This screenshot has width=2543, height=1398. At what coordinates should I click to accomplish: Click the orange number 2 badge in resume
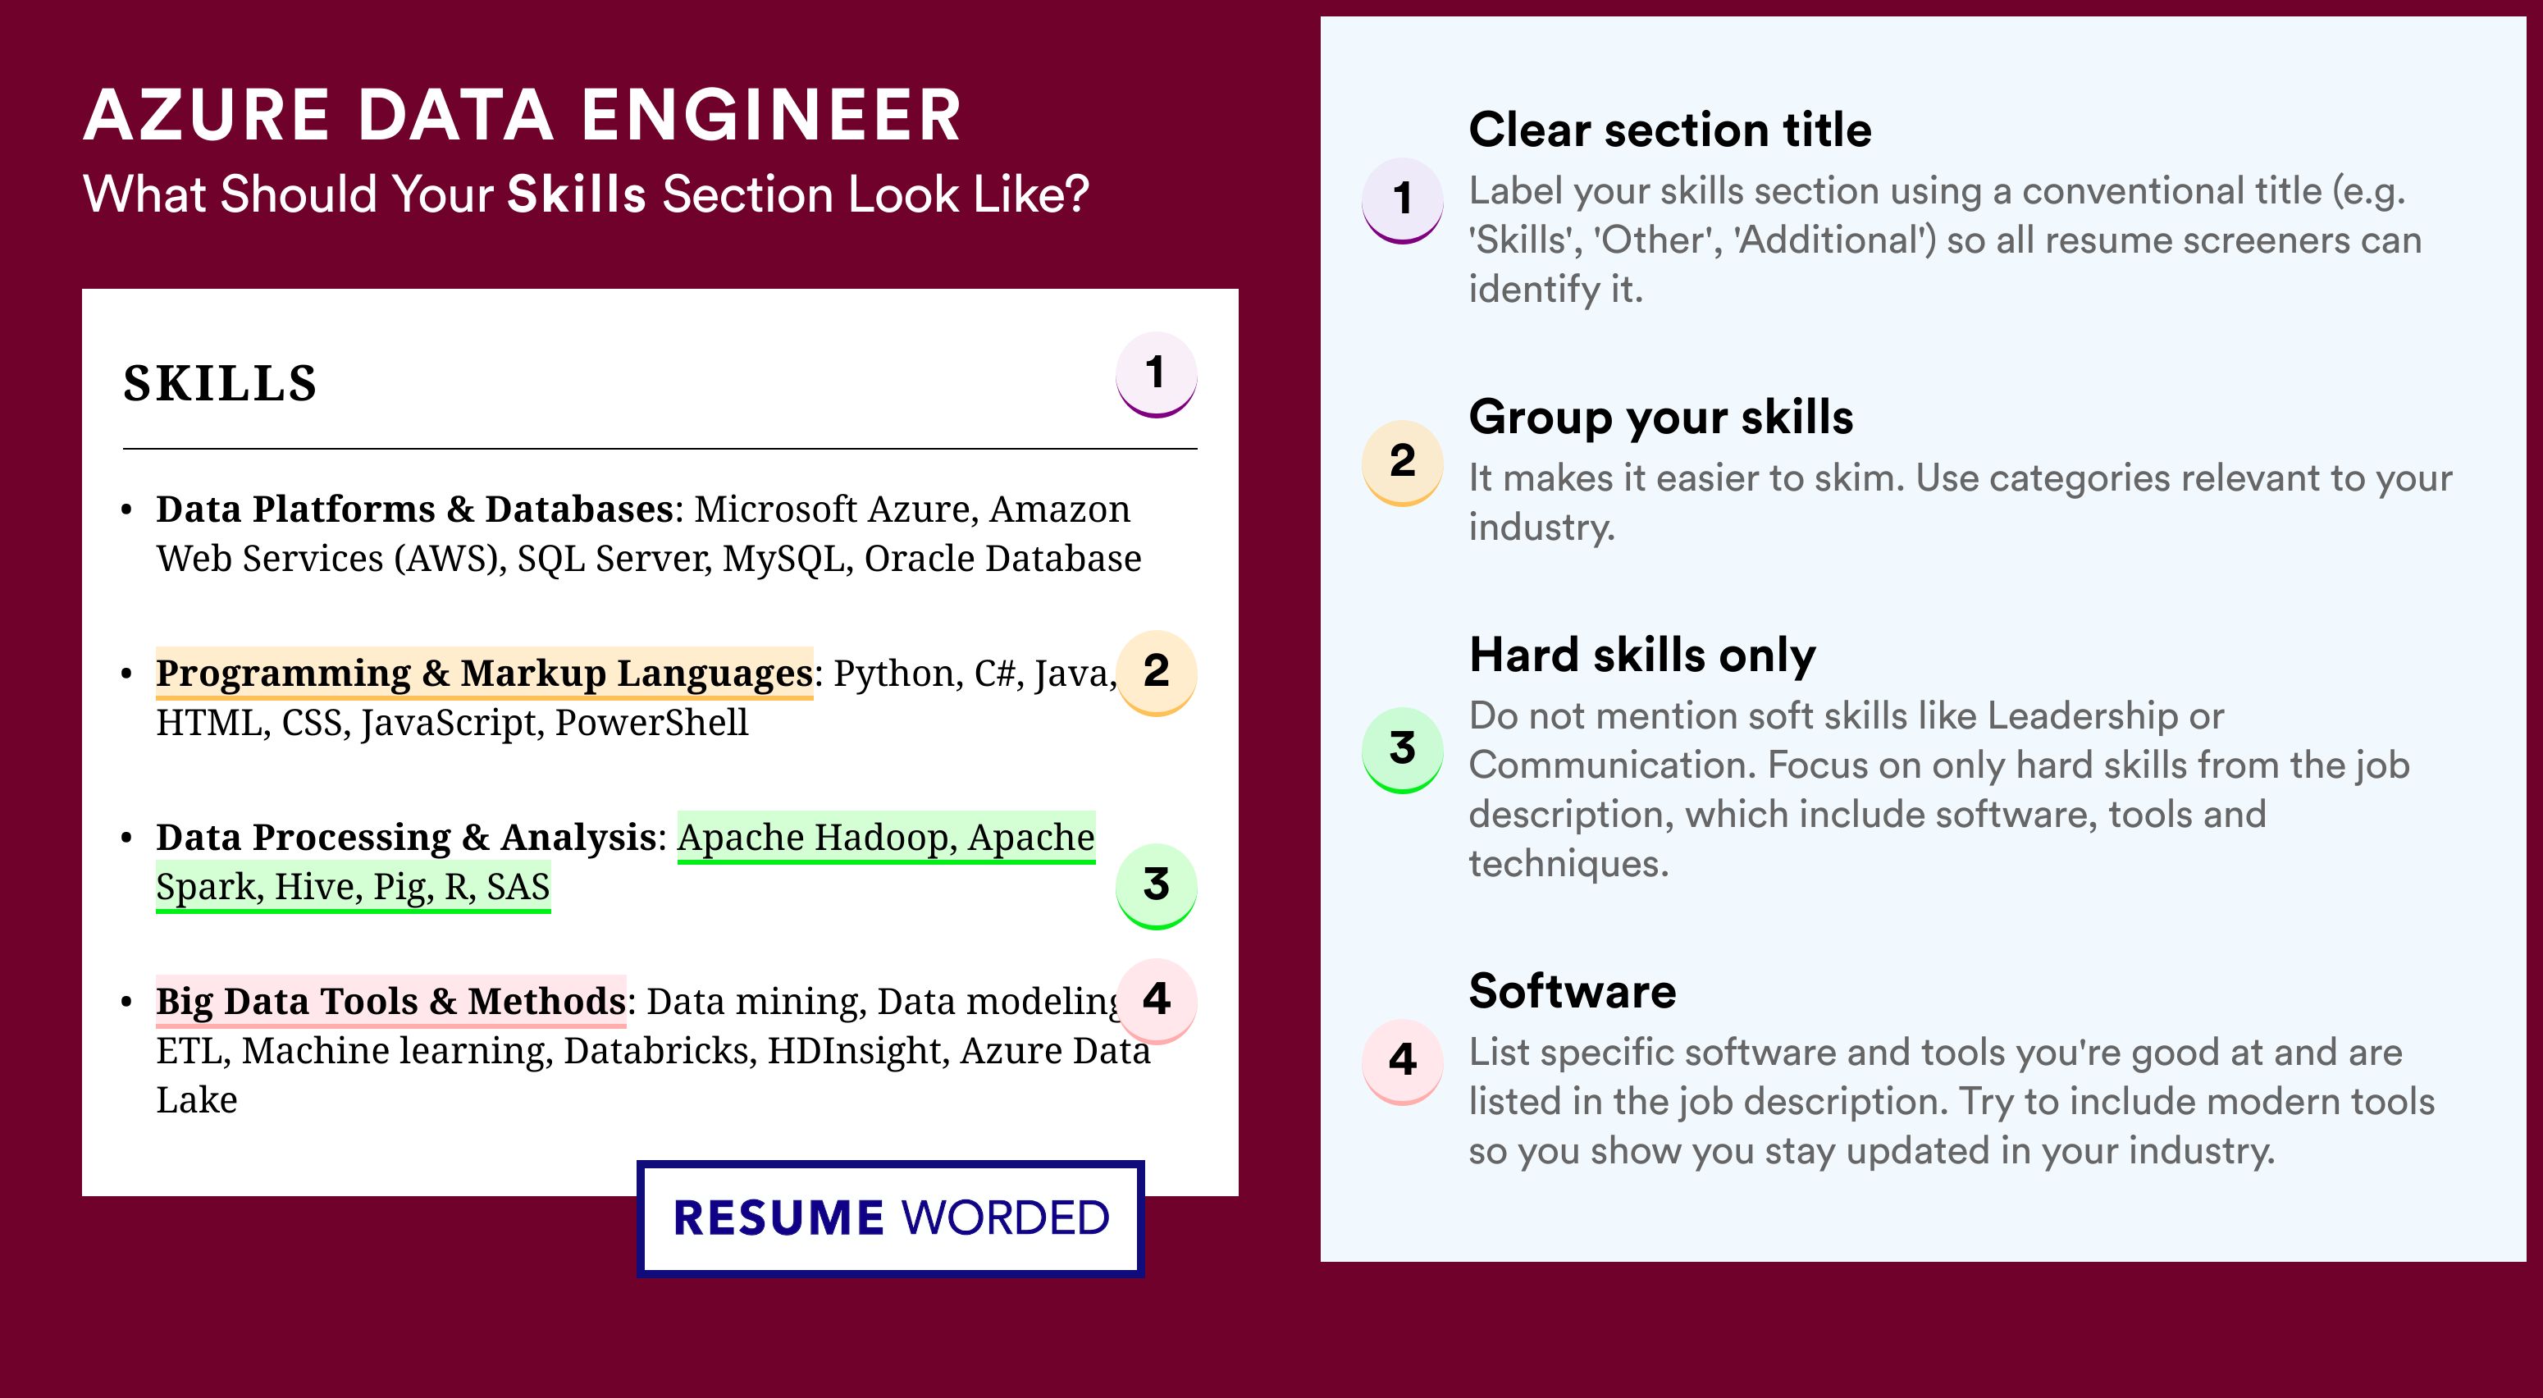coord(1156,673)
